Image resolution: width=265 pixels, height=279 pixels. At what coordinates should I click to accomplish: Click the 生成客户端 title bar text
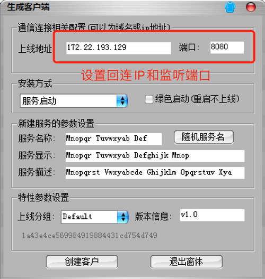28,7
